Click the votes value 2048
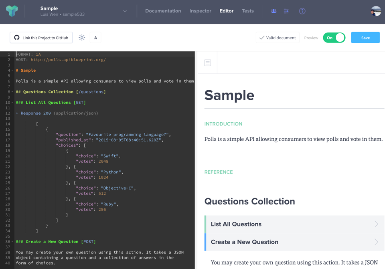 coord(103,161)
